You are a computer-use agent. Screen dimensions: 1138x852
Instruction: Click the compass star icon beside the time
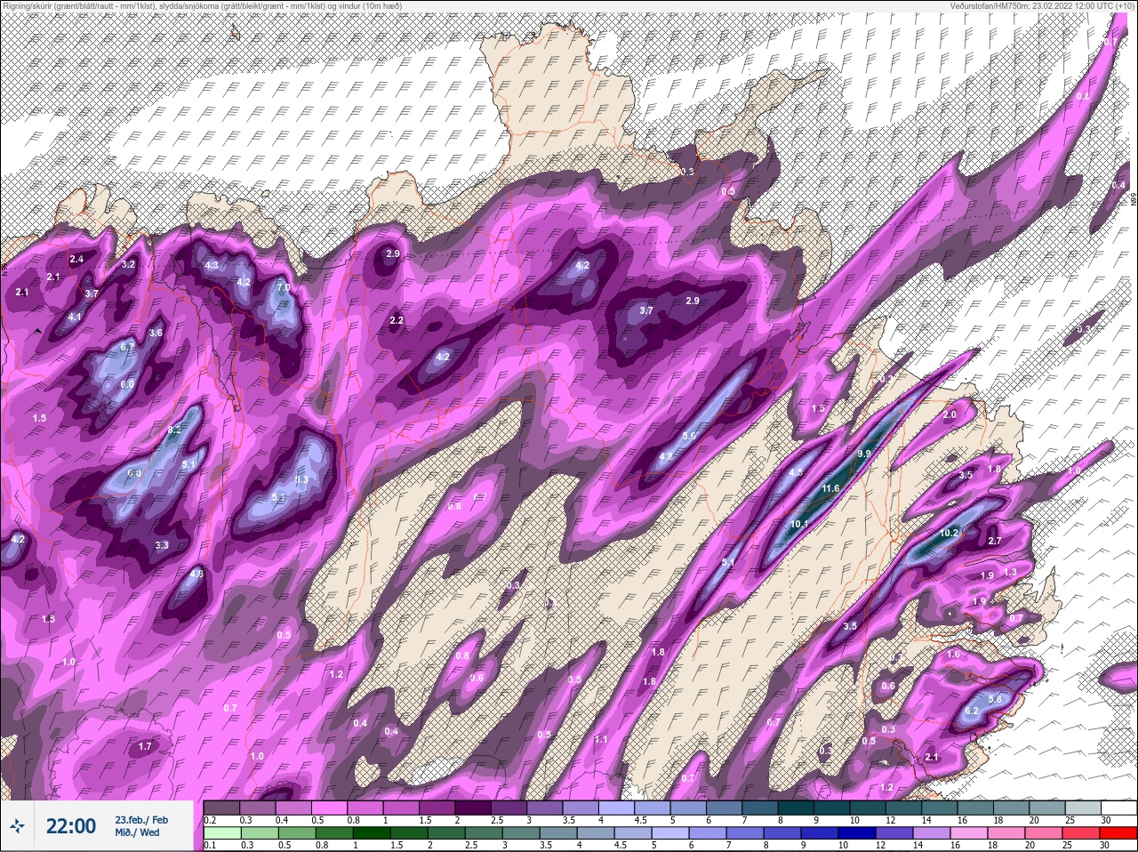[x=17, y=826]
